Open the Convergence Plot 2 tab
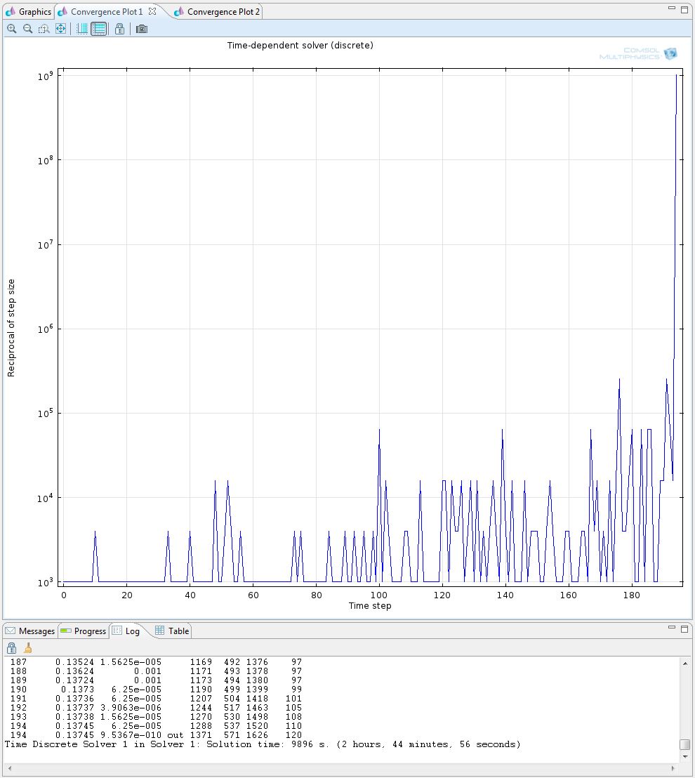This screenshot has width=695, height=778. pos(218,11)
